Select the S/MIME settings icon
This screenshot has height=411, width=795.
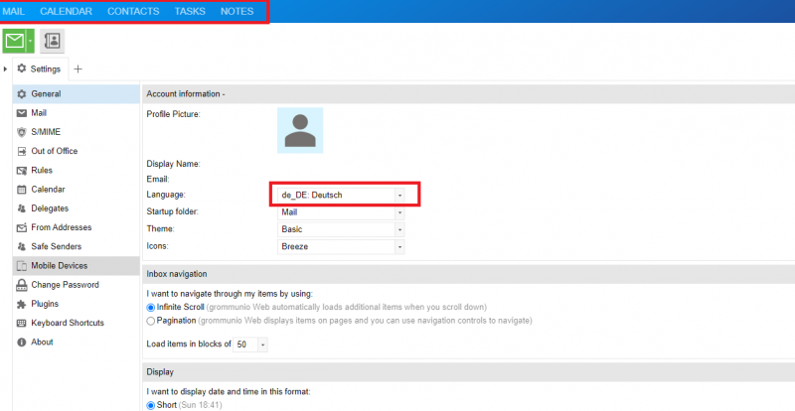[21, 132]
